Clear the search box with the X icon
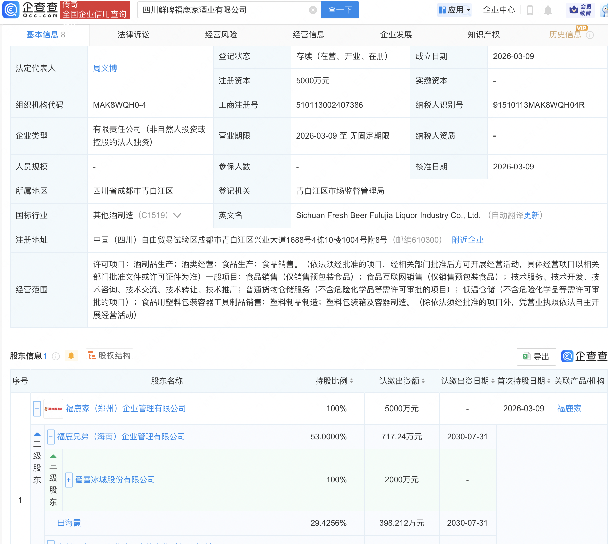Screen dimensions: 608x544 (x=313, y=10)
